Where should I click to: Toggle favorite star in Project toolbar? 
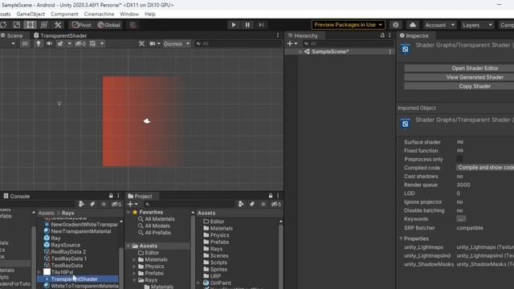263,204
